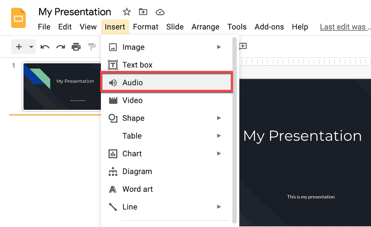Add a new slide with plus button
Image resolution: width=371 pixels, height=227 pixels.
coord(19,47)
